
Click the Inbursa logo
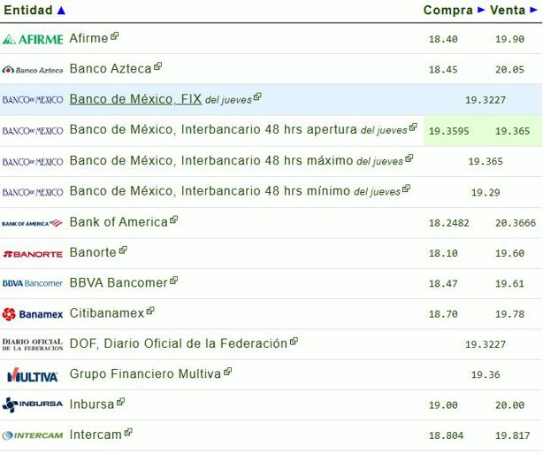click(33, 404)
